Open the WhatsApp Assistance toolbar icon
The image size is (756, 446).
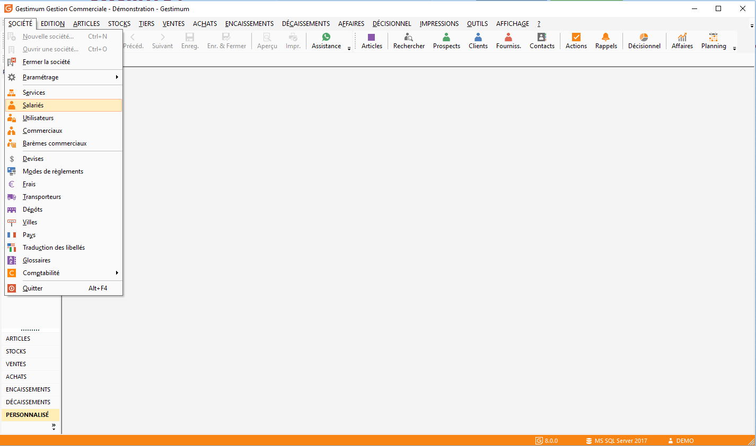[326, 37]
